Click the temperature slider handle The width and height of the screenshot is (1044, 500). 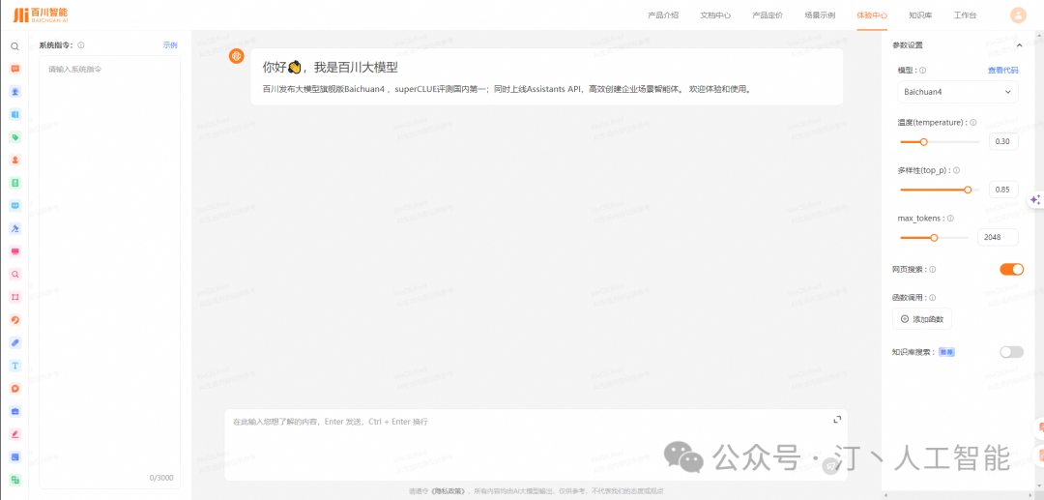(923, 142)
